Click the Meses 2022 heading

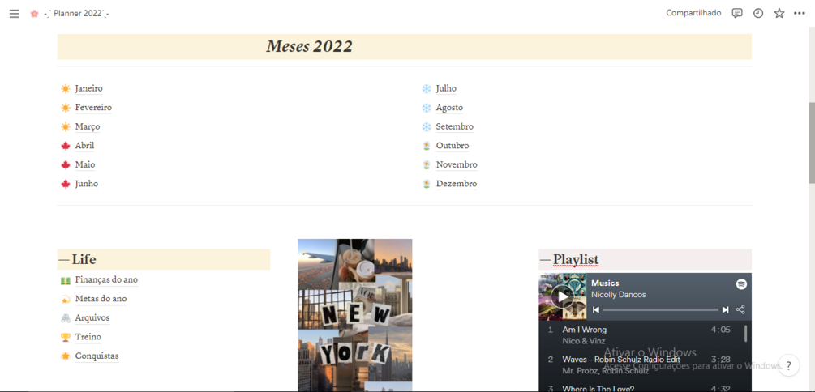[x=309, y=47]
